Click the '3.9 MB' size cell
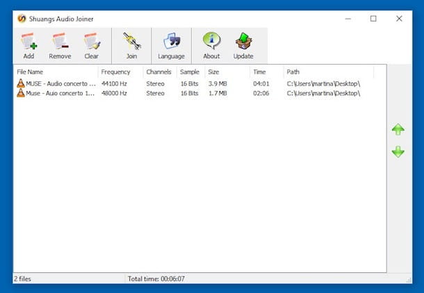This screenshot has height=293, width=424. point(218,84)
